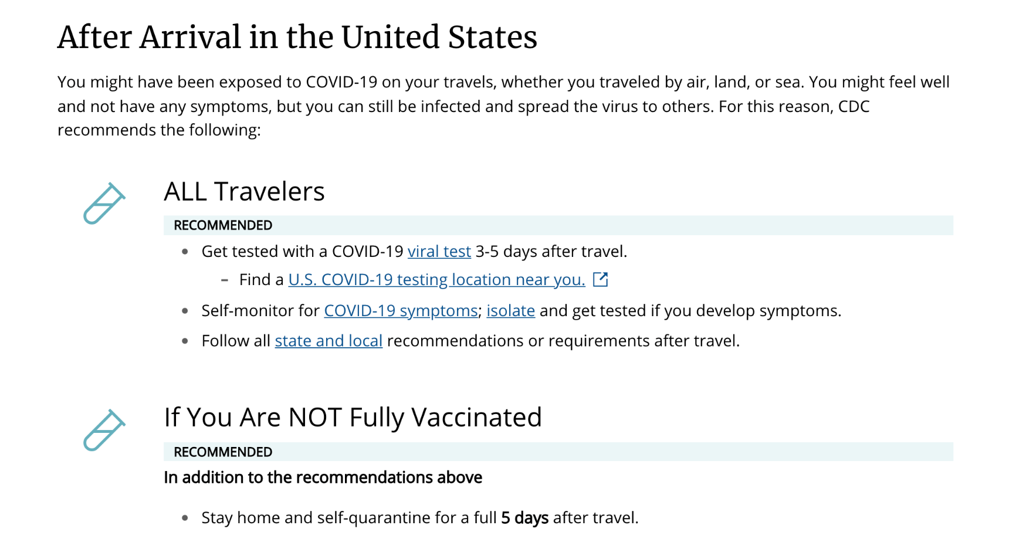Click the ALL Travelers heading
Image resolution: width=1009 pixels, height=559 pixels.
244,191
